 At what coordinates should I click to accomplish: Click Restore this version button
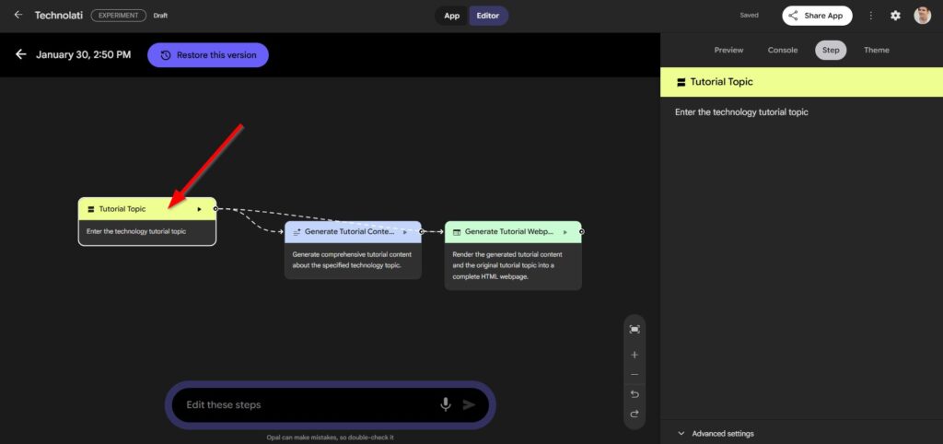[208, 55]
